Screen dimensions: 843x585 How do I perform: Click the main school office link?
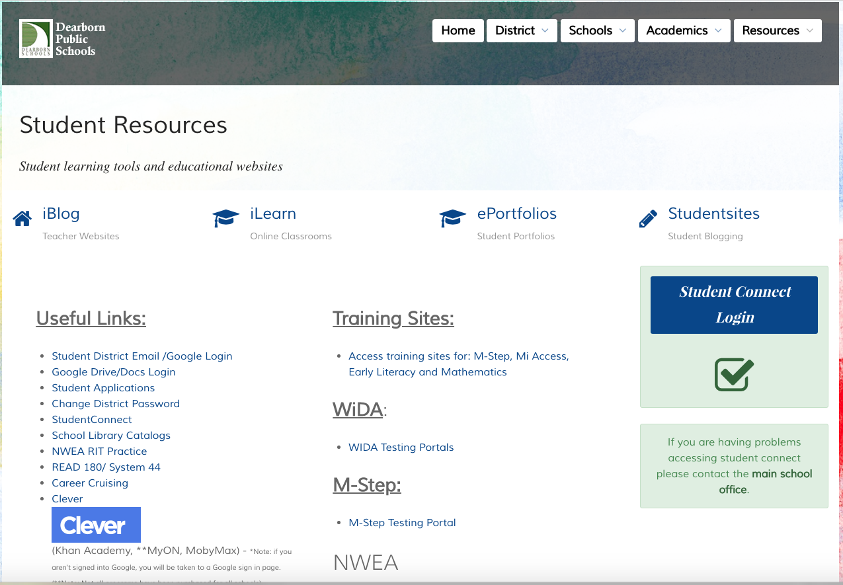[766, 481]
